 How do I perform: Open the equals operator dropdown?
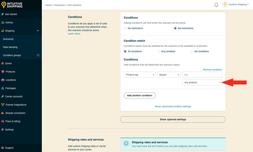(x=168, y=75)
